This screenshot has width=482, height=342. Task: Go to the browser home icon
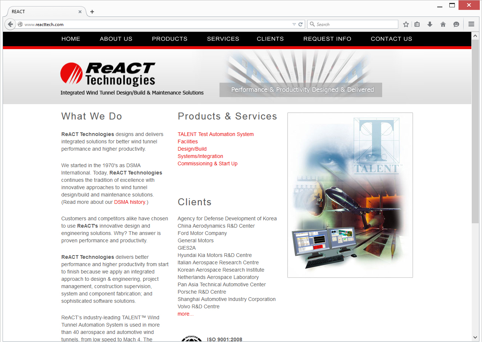click(x=443, y=24)
